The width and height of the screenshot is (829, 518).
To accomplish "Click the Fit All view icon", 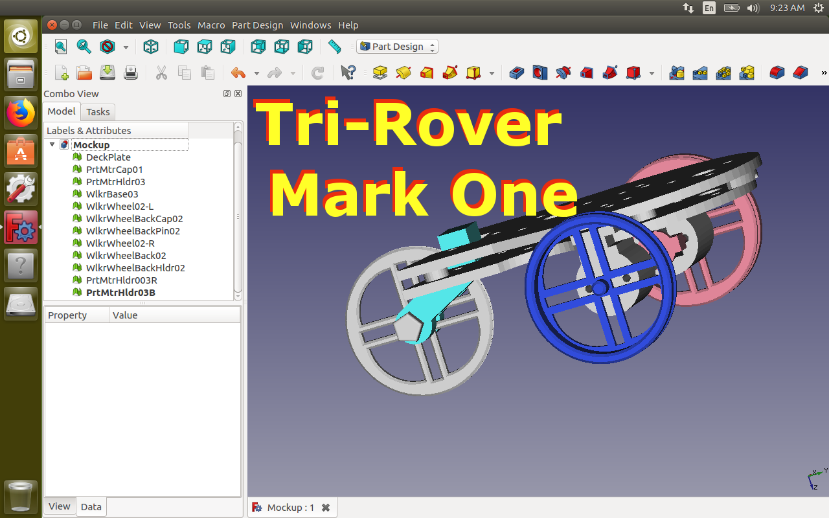I will pos(60,47).
